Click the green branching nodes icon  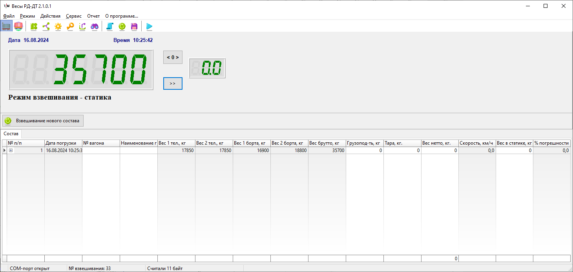click(46, 26)
